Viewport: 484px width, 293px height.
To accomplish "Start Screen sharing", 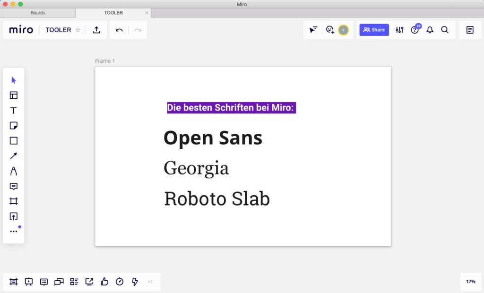I will coord(89,282).
